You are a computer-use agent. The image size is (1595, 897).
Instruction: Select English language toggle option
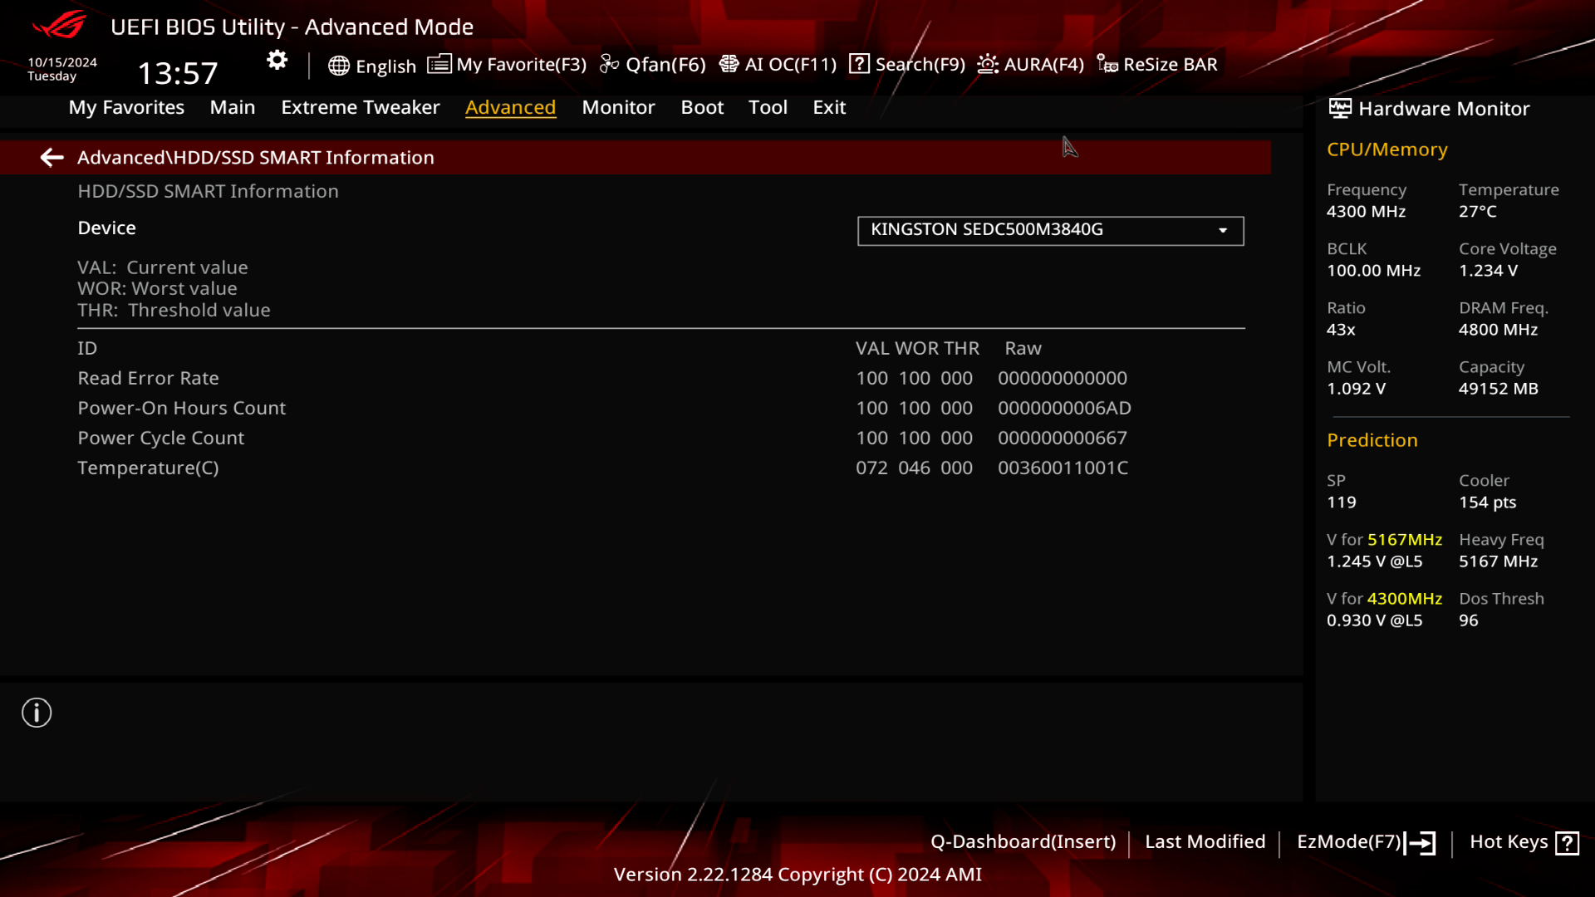click(371, 65)
